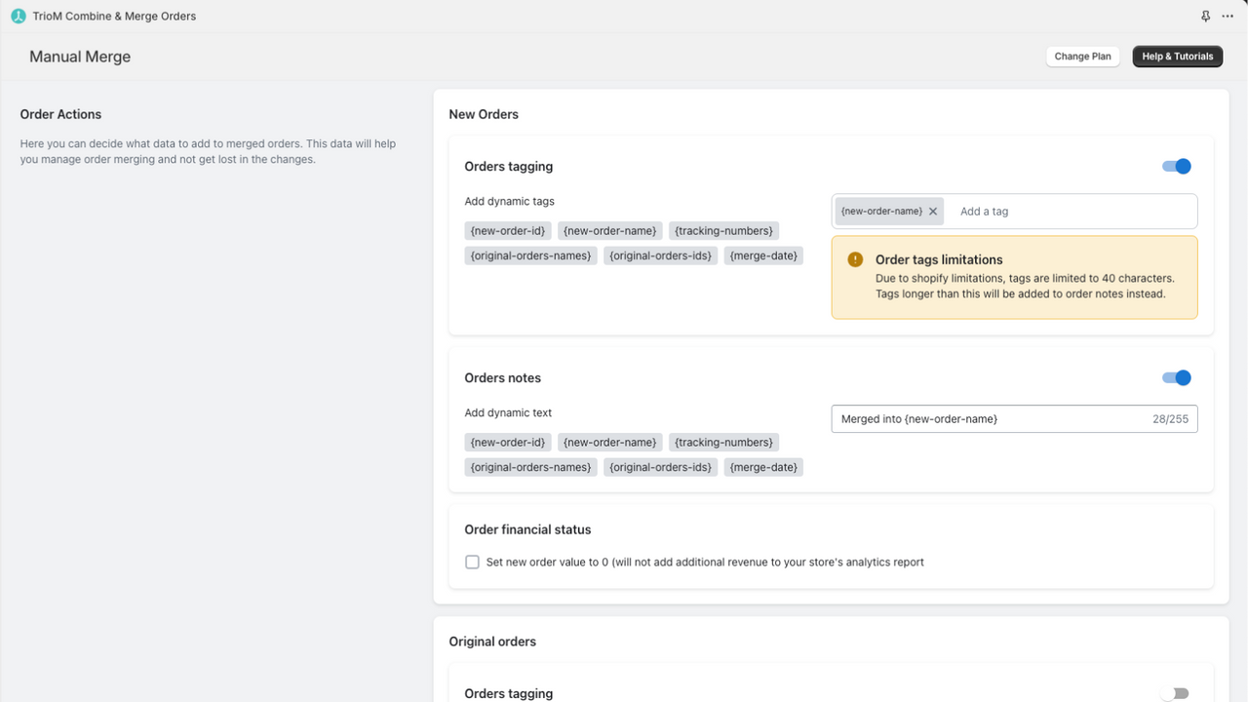Click the Order tags limitations heading
Viewport: 1248px width, 702px height.
pos(939,259)
